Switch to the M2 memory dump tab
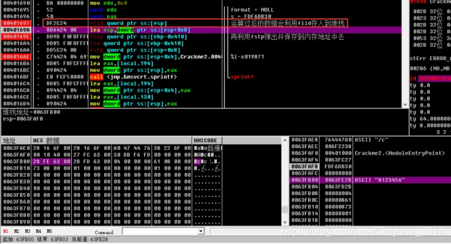Image resolution: width=451 pixels, height=244 pixels. click(17, 232)
